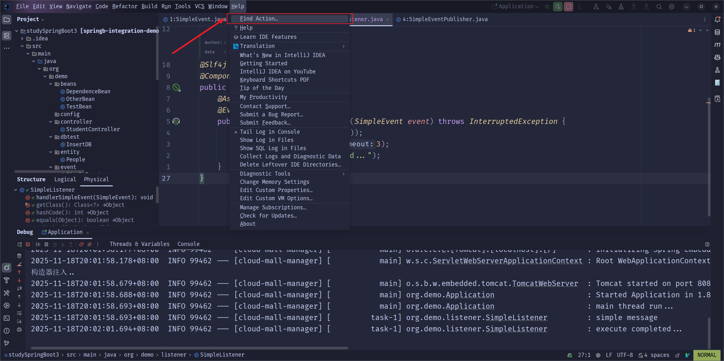Open the Database tool window icon
The image size is (724, 361).
point(717,32)
